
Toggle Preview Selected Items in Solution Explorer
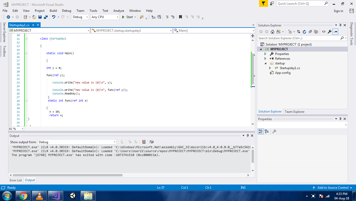(x=336, y=32)
